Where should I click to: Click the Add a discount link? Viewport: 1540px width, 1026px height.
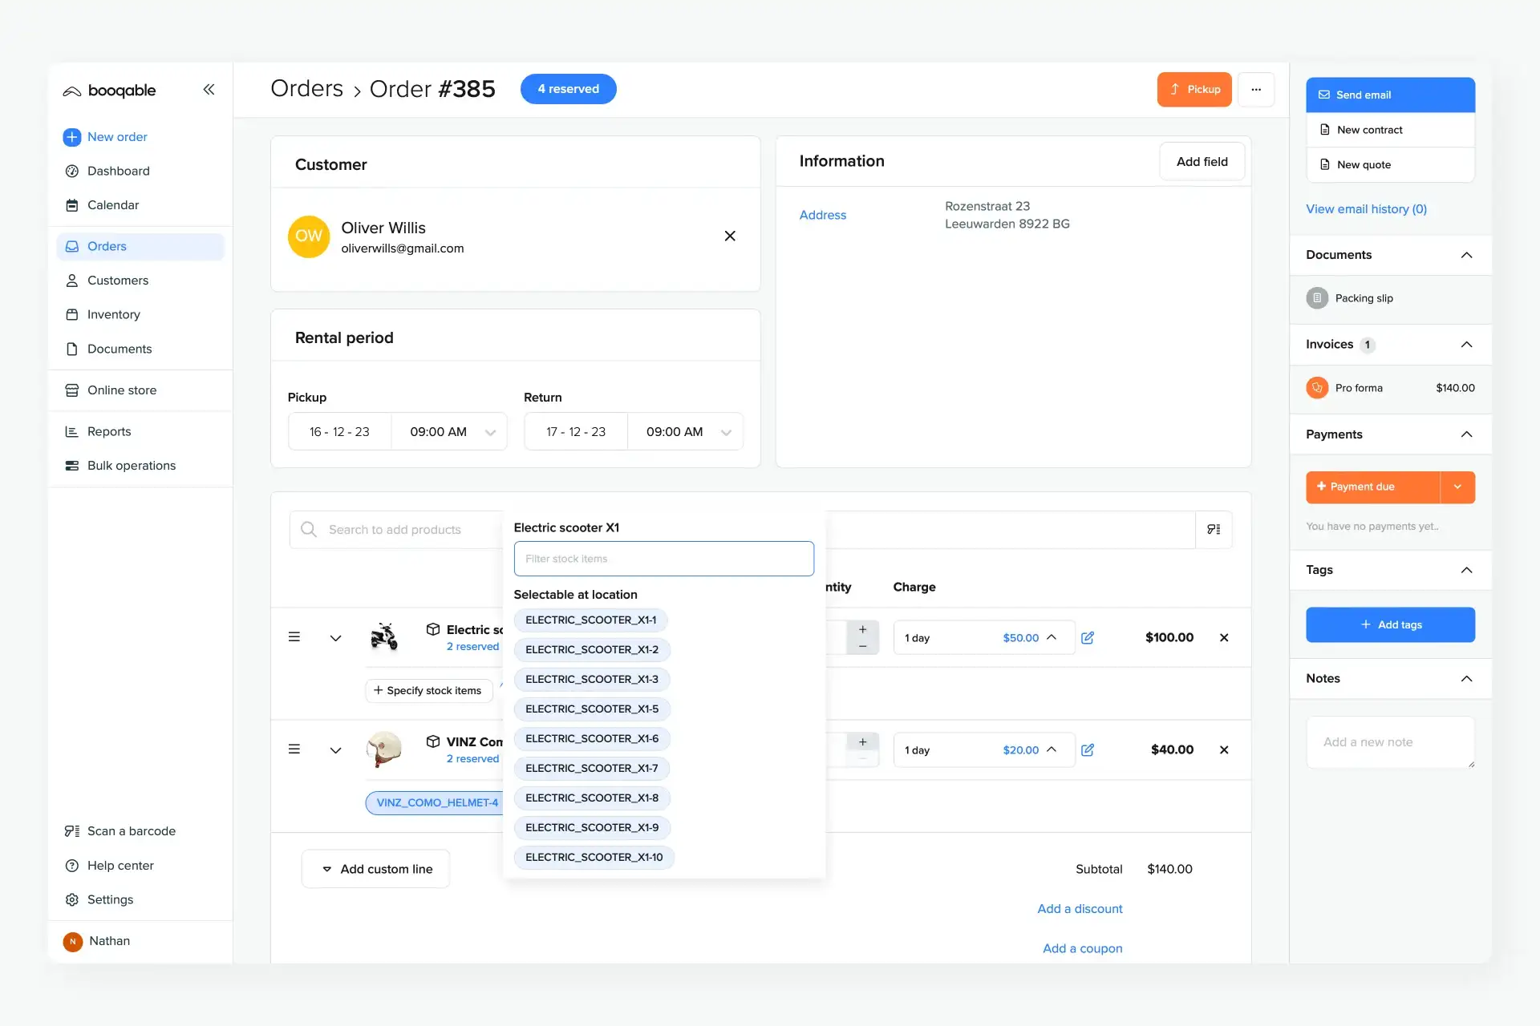(x=1080, y=909)
